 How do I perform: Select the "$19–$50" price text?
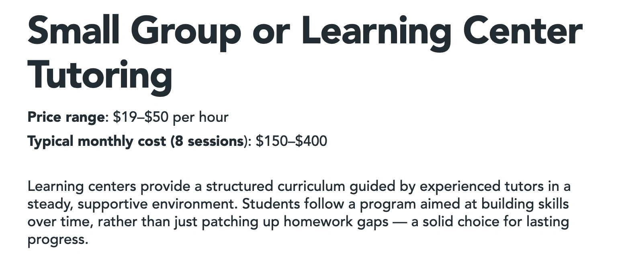(137, 117)
